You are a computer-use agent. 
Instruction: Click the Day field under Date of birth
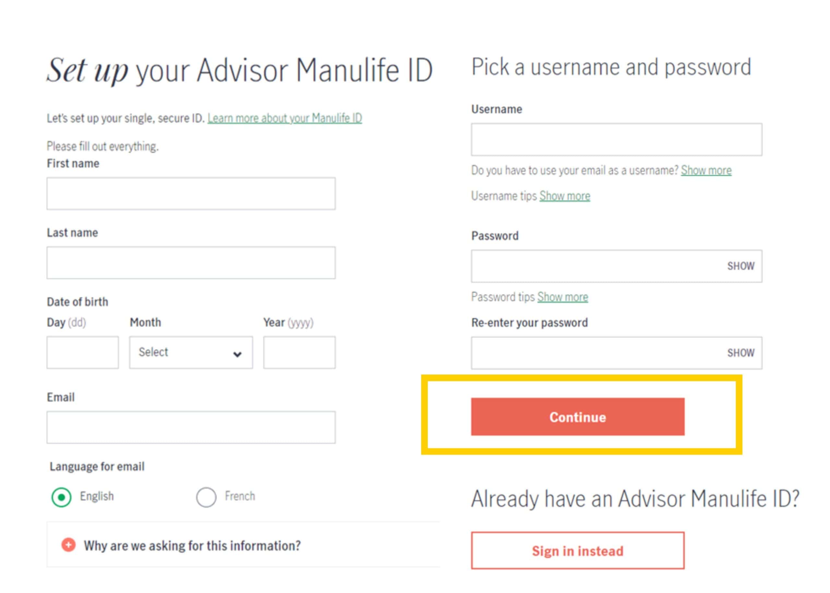click(83, 352)
